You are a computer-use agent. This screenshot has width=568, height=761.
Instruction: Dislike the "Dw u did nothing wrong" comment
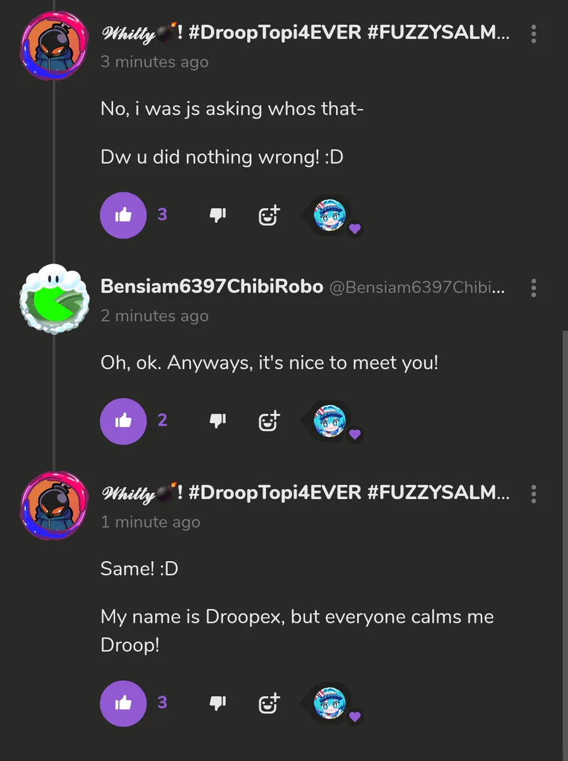(x=217, y=215)
